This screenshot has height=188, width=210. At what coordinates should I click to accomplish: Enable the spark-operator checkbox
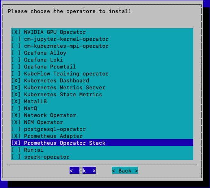16,157
